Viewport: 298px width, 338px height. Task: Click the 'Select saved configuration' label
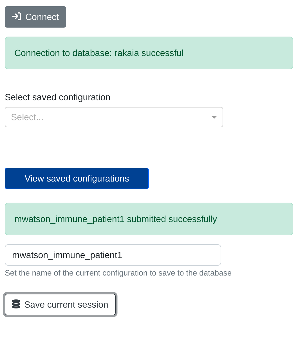point(57,97)
